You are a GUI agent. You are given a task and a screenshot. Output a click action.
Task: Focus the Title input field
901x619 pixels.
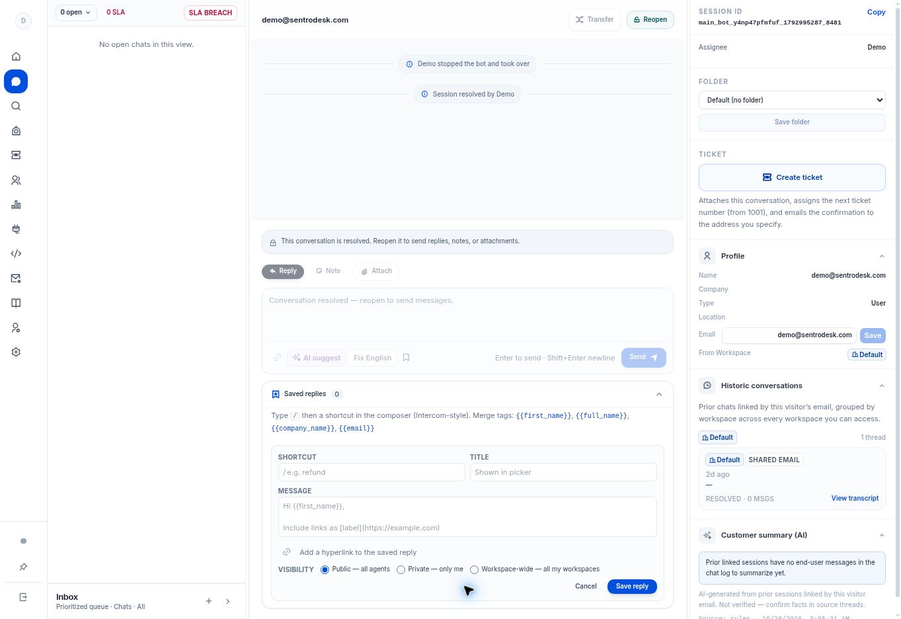click(563, 472)
